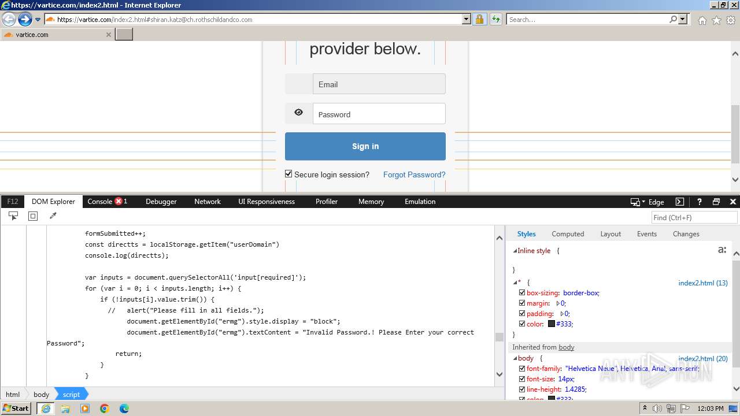Close the vartice.com tab

[108, 35]
